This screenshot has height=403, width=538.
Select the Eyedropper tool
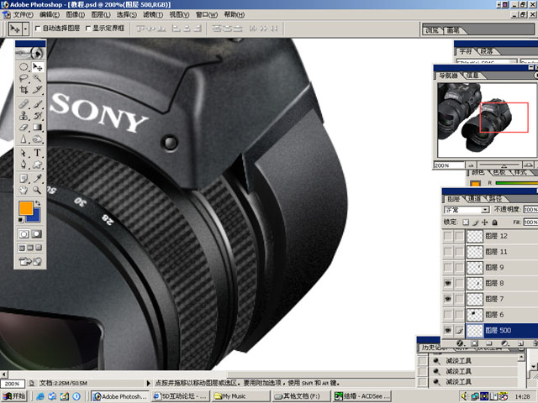(x=37, y=178)
